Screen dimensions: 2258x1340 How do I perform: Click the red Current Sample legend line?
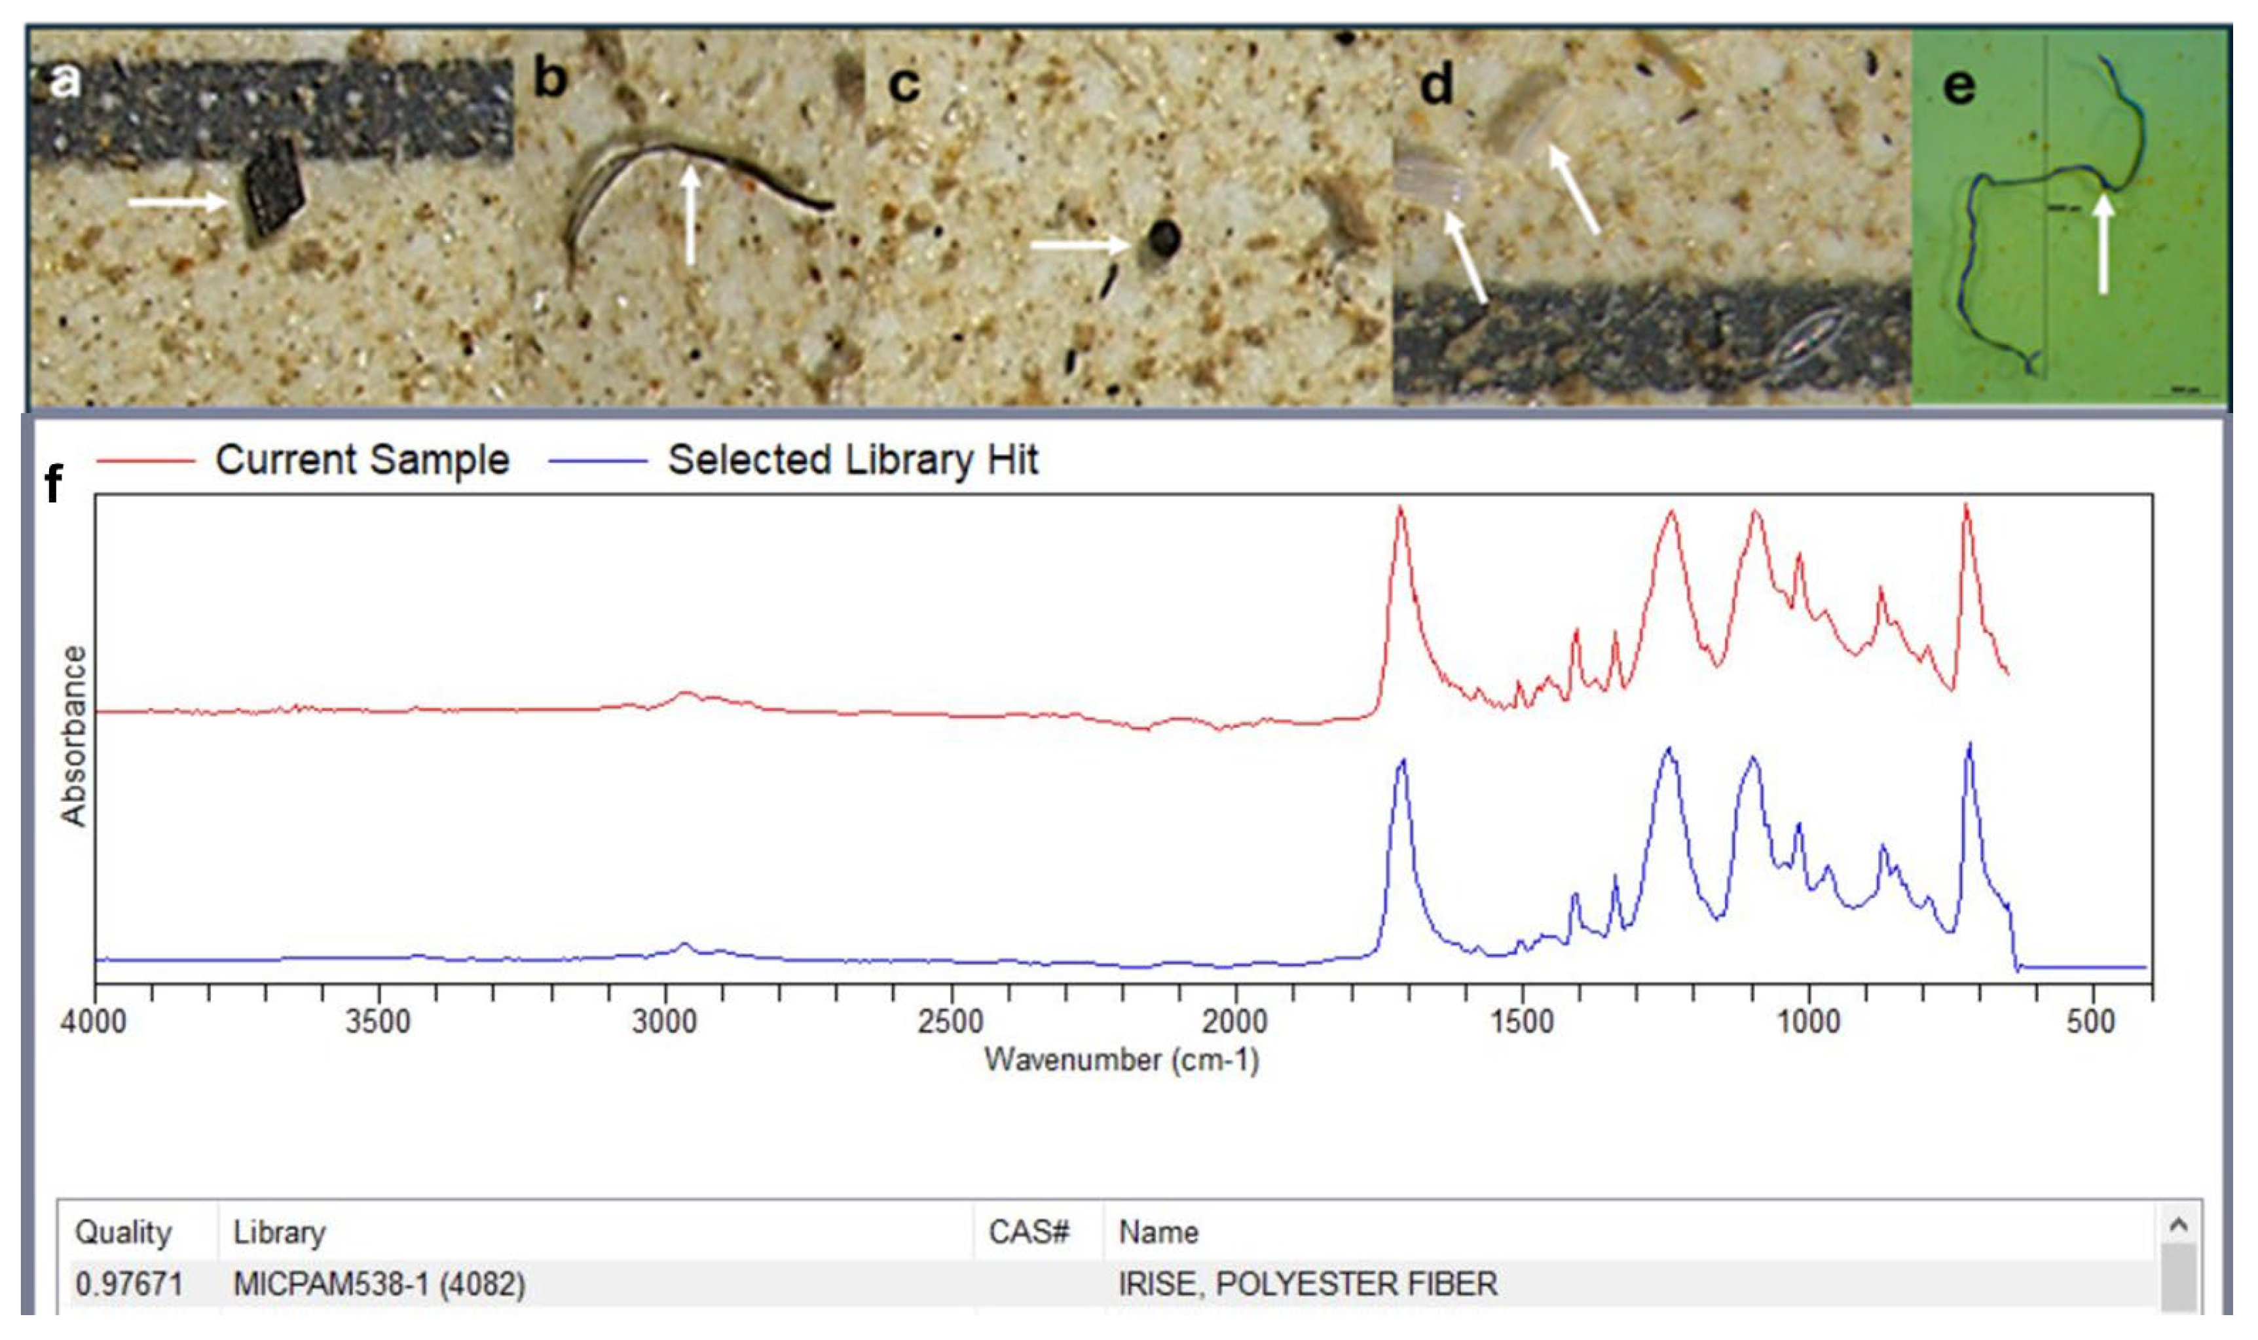[x=145, y=462]
